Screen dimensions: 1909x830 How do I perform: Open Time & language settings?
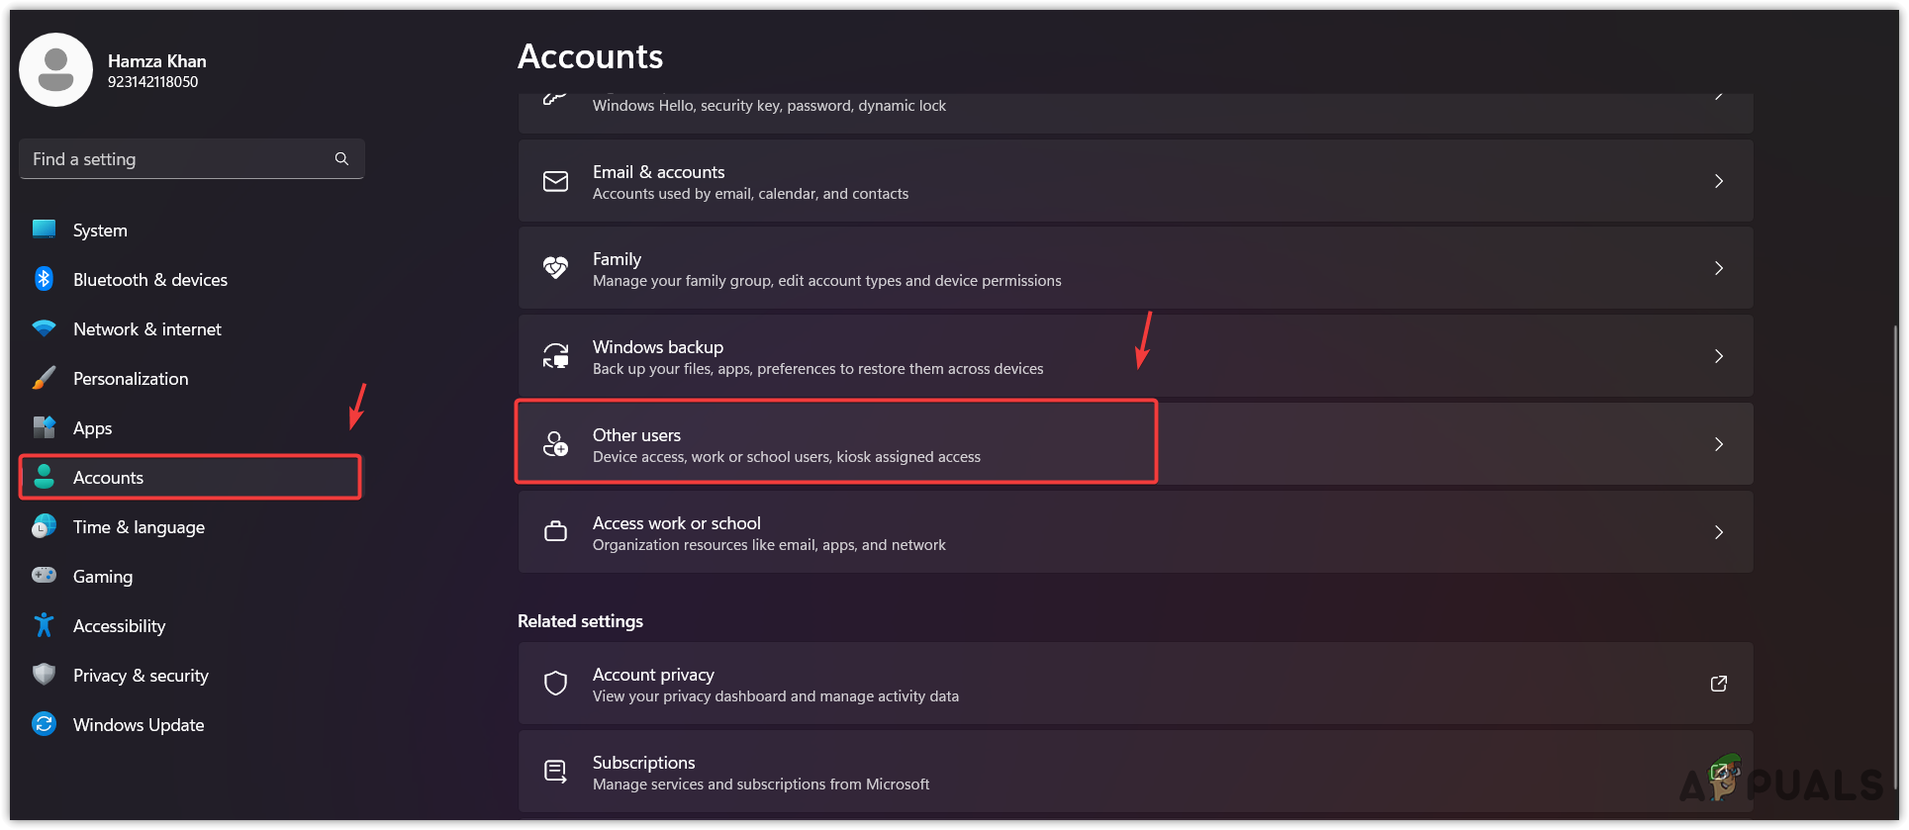(139, 526)
